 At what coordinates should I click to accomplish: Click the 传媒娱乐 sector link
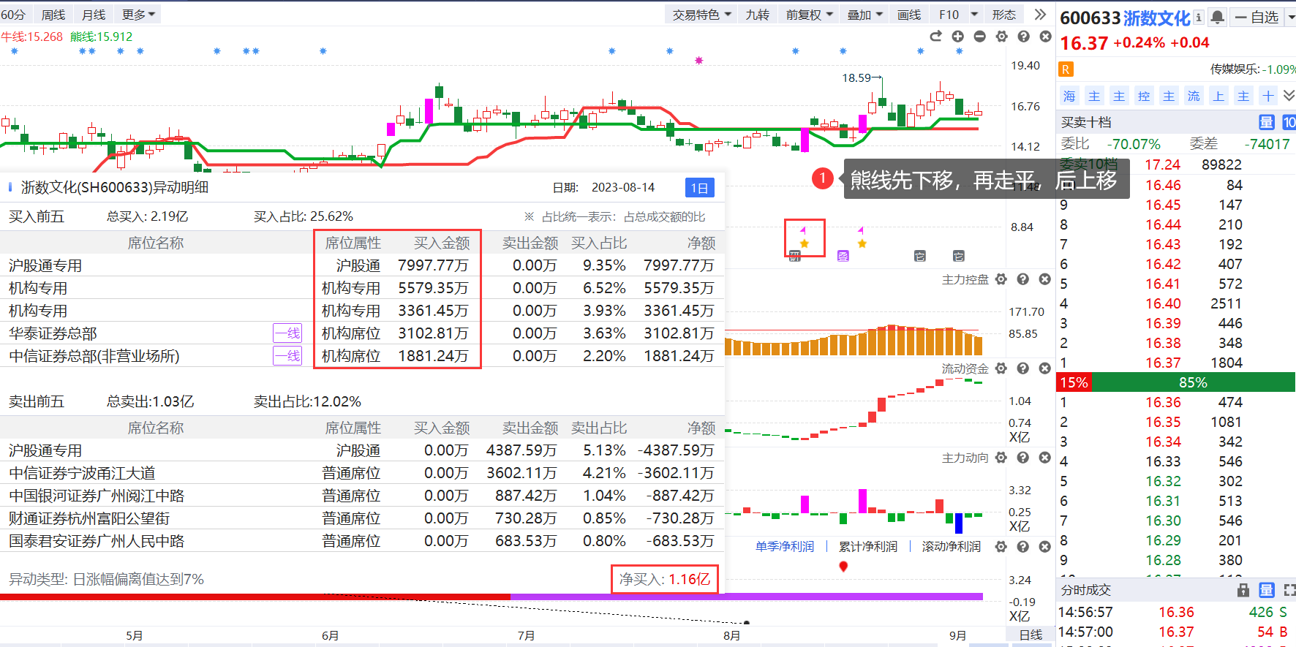click(x=1235, y=69)
